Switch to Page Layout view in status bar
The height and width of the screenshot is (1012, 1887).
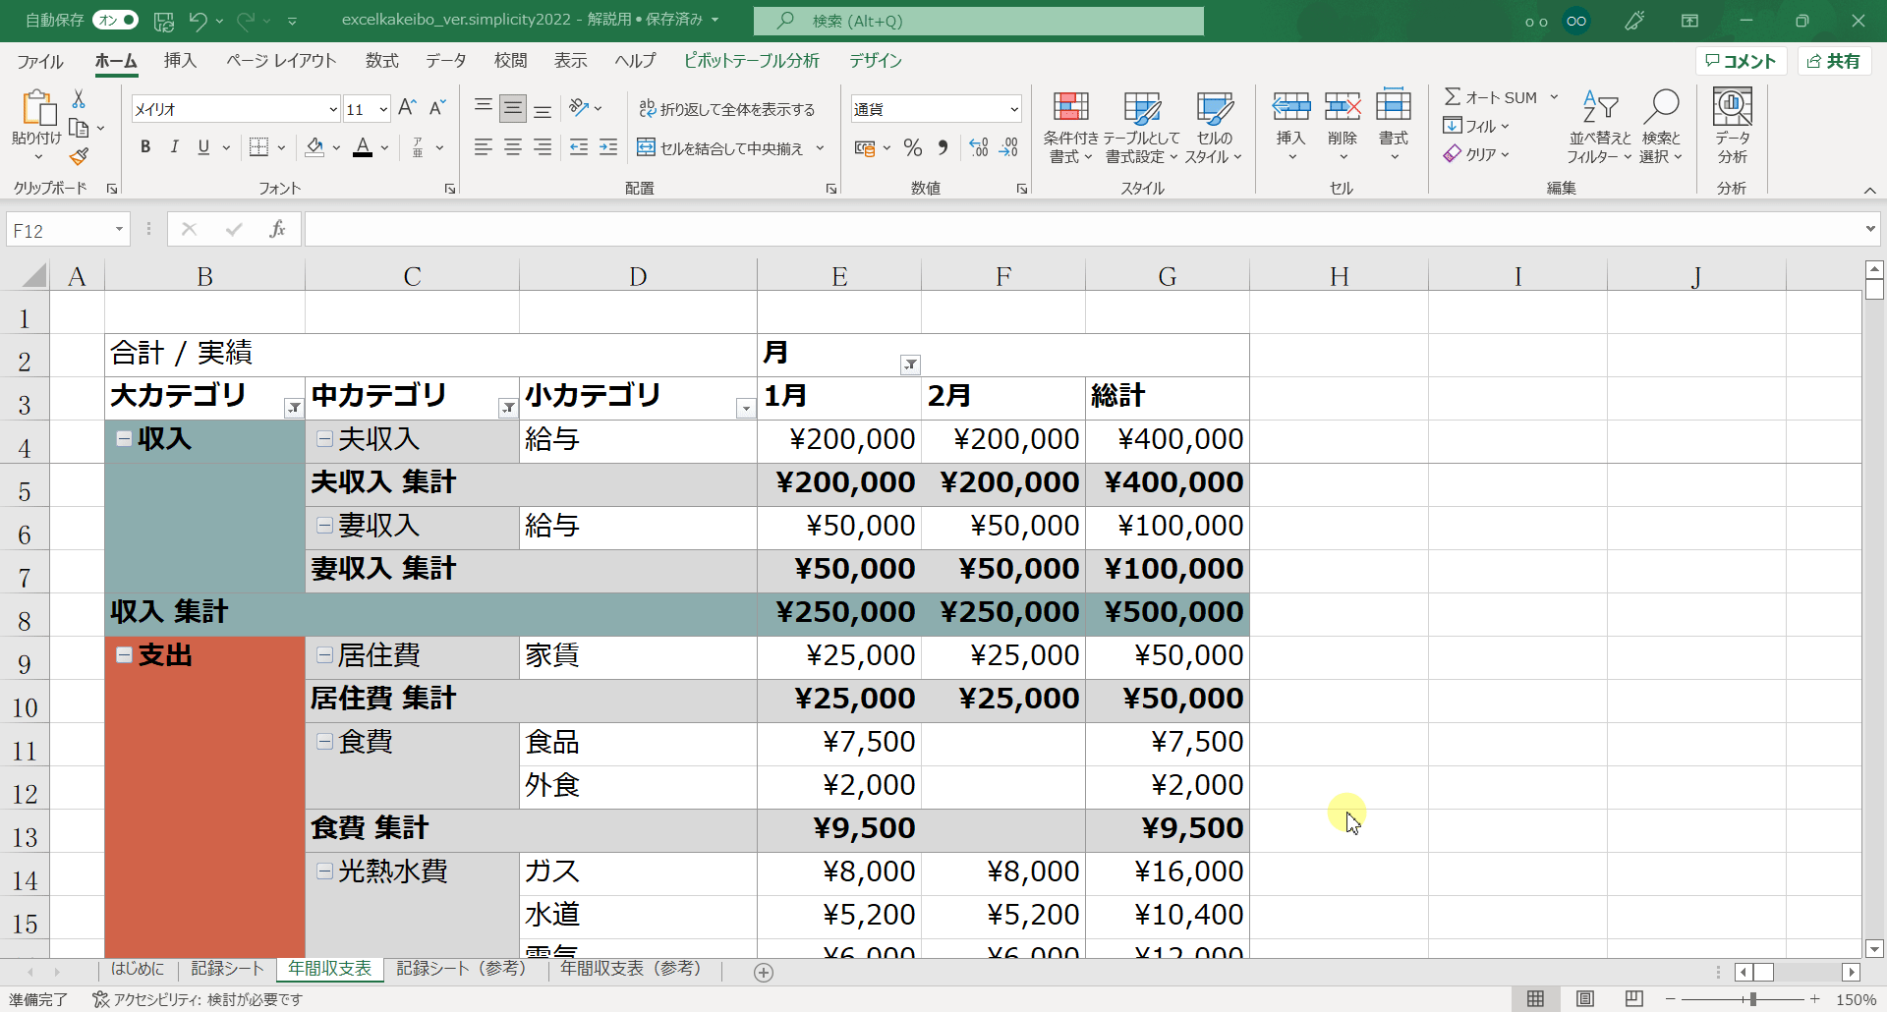click(1585, 999)
